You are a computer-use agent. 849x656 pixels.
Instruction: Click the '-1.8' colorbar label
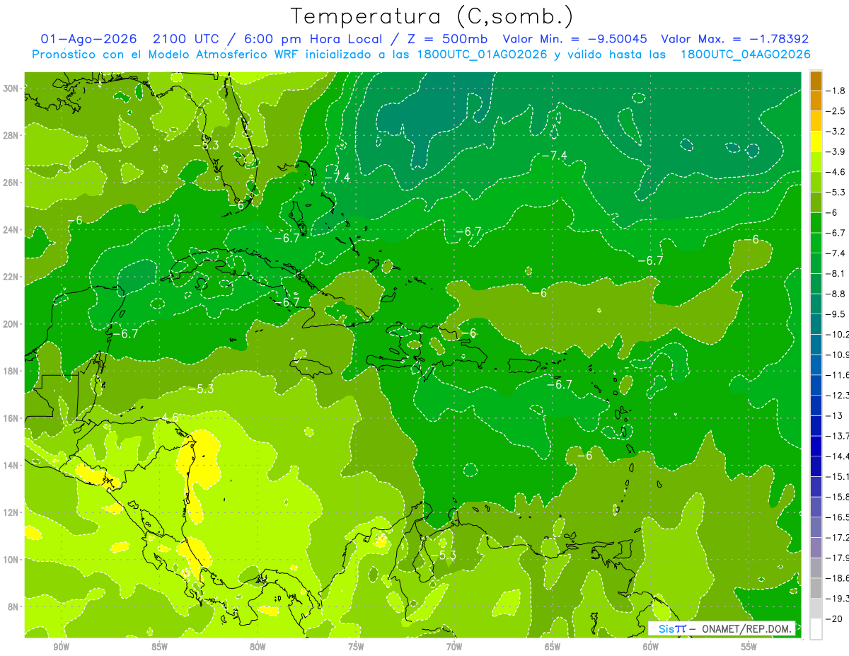point(836,91)
